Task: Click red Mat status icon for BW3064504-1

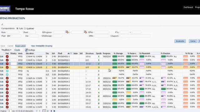Action: coord(7,67)
